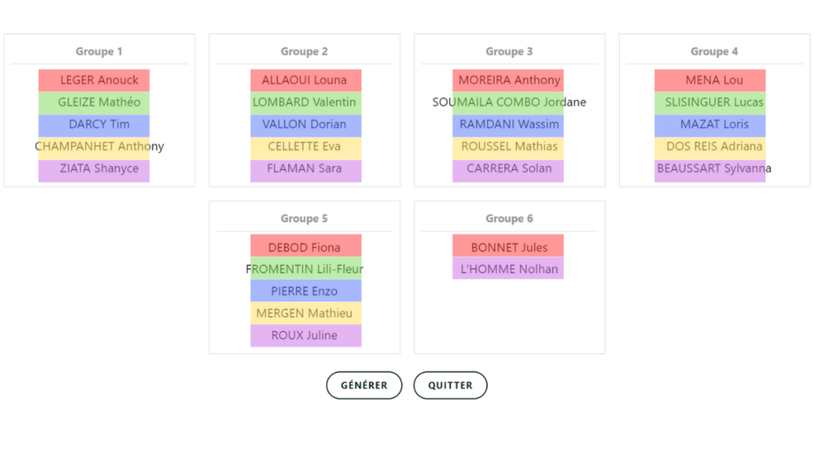Click ZIATA Shanyce purple tile
The image size is (833, 468).
tap(94, 169)
